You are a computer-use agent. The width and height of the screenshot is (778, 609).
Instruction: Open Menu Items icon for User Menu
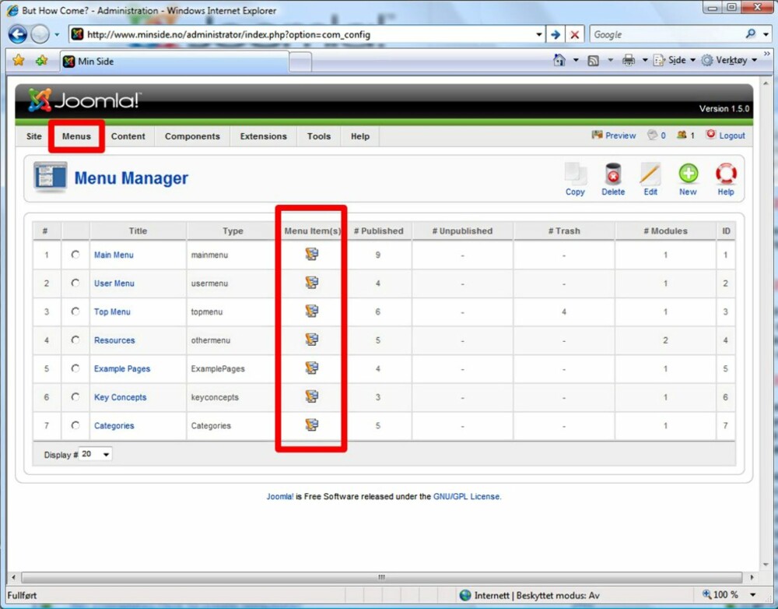312,283
